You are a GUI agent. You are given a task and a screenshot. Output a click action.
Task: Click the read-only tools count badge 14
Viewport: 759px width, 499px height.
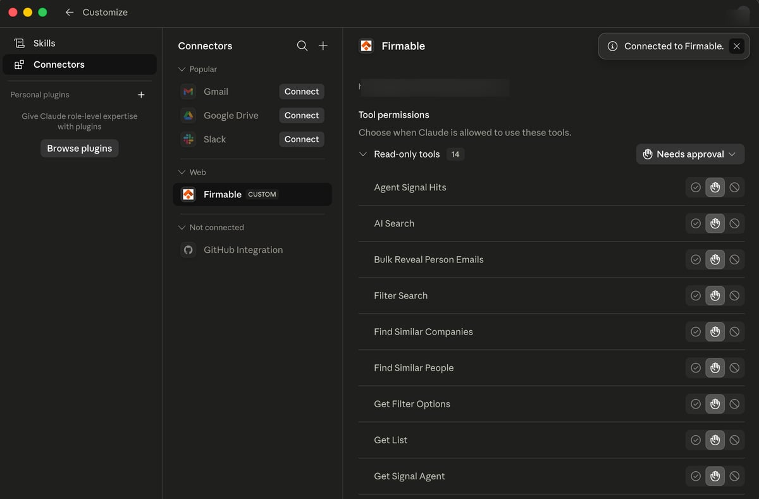coord(455,154)
